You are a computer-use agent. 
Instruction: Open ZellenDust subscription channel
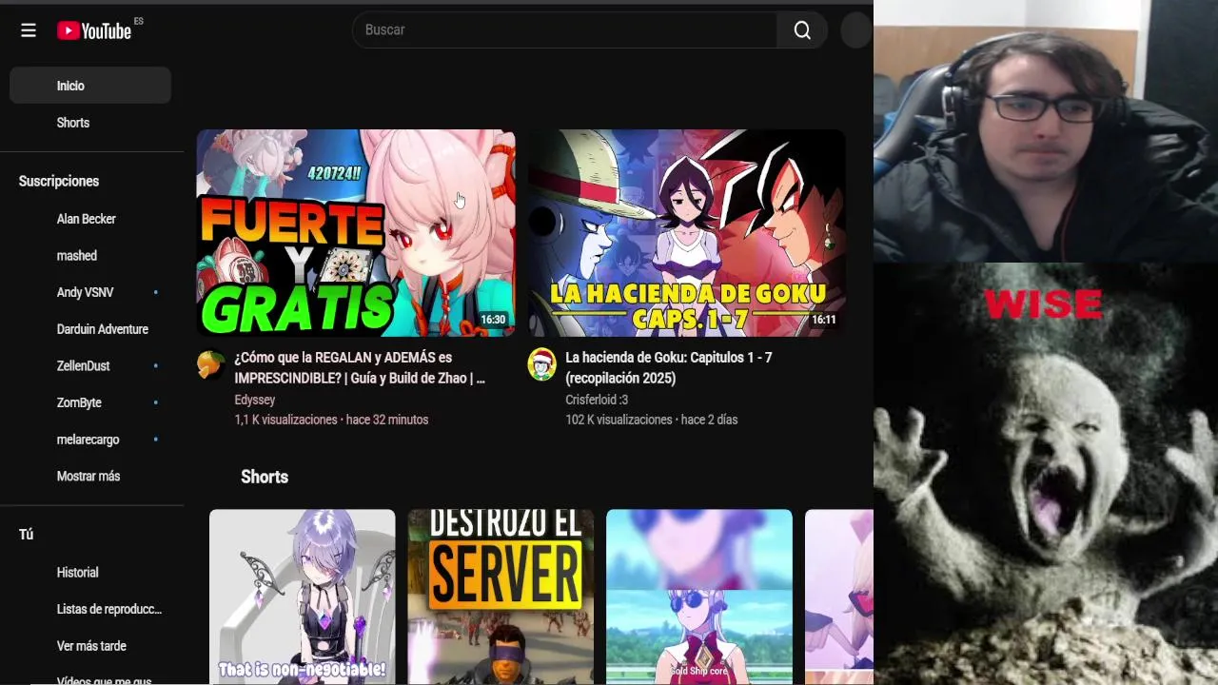coord(90,365)
